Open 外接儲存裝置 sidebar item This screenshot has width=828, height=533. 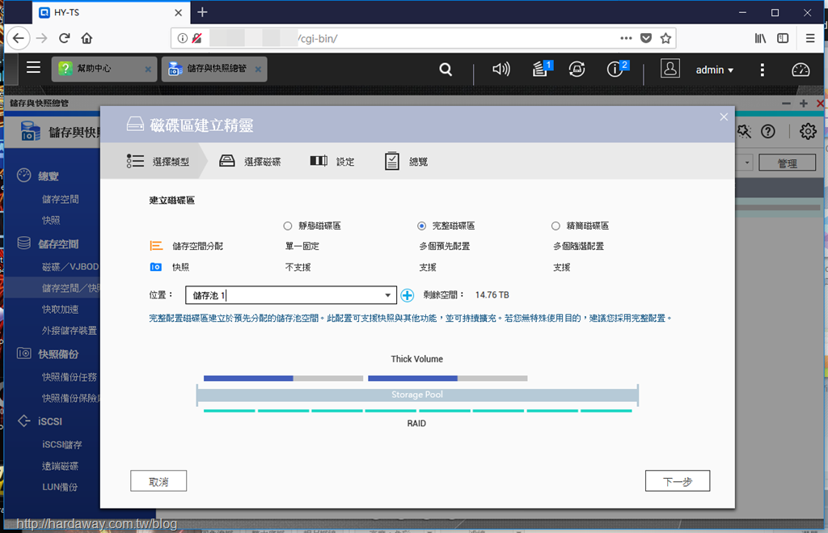[70, 331]
